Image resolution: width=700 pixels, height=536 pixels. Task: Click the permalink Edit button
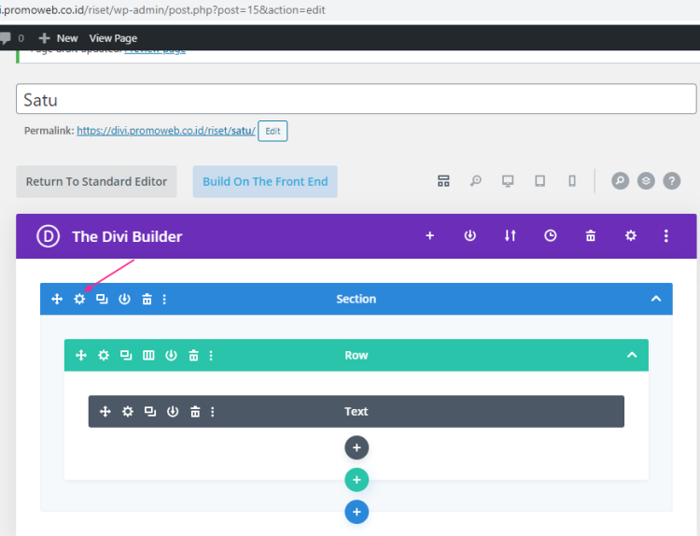tap(273, 131)
